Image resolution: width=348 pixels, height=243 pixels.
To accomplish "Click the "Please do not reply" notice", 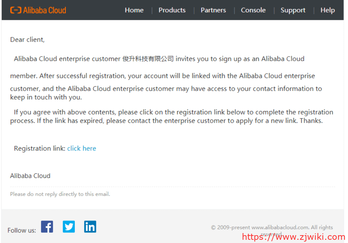I will [x=60, y=194].
